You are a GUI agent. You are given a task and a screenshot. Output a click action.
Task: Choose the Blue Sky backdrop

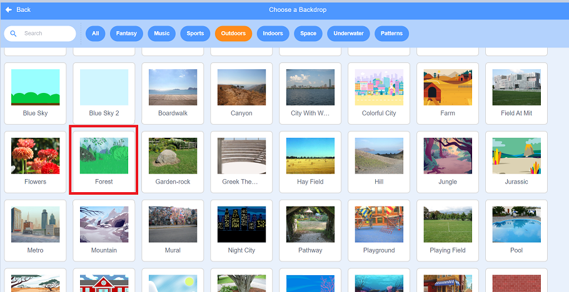[x=35, y=94]
